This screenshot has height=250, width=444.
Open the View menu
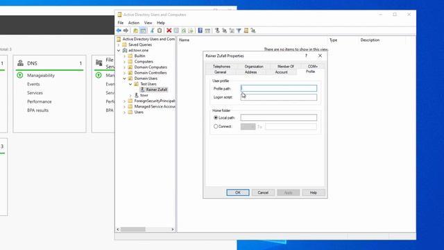pos(148,23)
